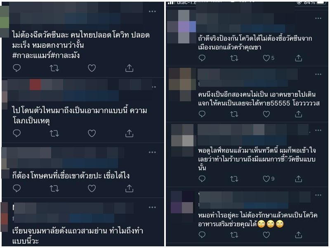The image size is (330, 248).
Task: Tap the #กาละมัง hashtag link
Action: tap(65, 55)
